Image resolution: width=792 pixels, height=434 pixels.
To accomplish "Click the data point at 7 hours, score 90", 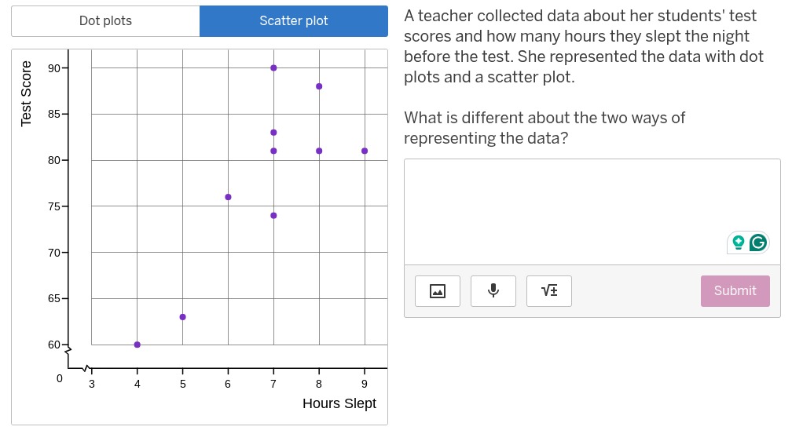I will click(273, 68).
